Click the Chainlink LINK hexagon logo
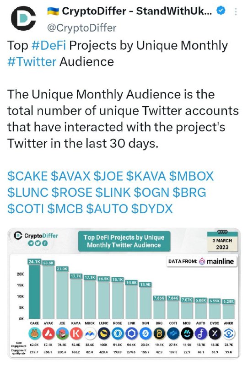The width and height of the screenshot is (248, 366). click(x=131, y=334)
